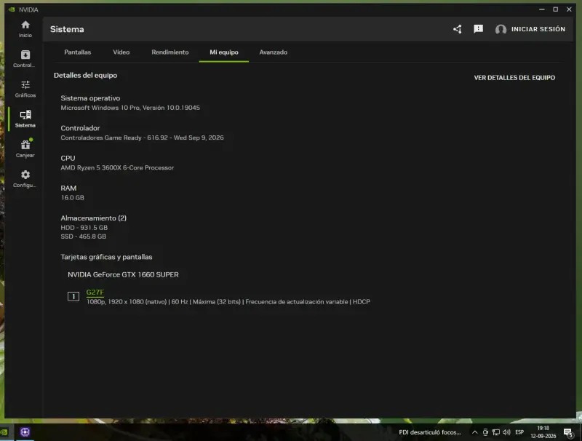This screenshot has width=582, height=441.
Task: Click the Detalles del equipo heading
Action: [x=85, y=76]
